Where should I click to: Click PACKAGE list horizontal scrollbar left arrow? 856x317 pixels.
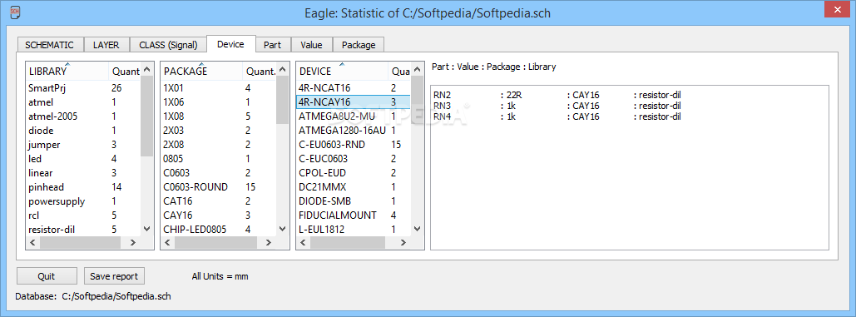(168, 243)
